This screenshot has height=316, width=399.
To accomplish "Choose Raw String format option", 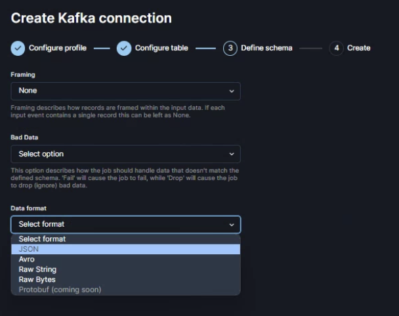I will 37,269.
